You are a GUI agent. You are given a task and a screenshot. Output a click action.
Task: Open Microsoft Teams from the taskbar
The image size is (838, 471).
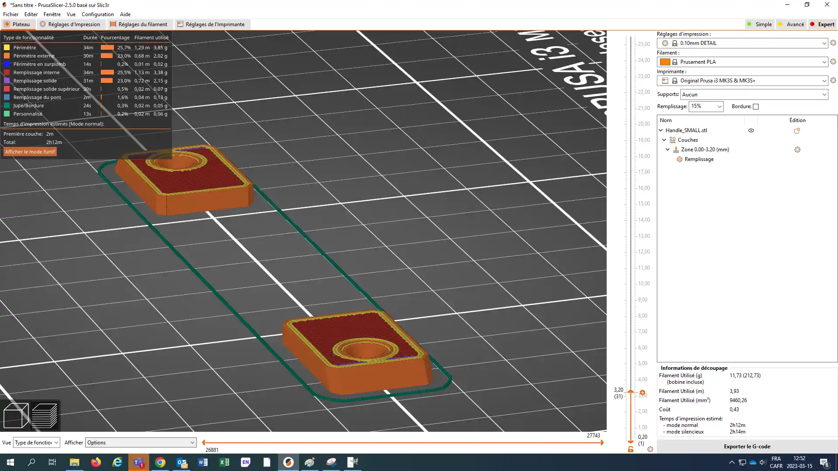click(x=139, y=462)
